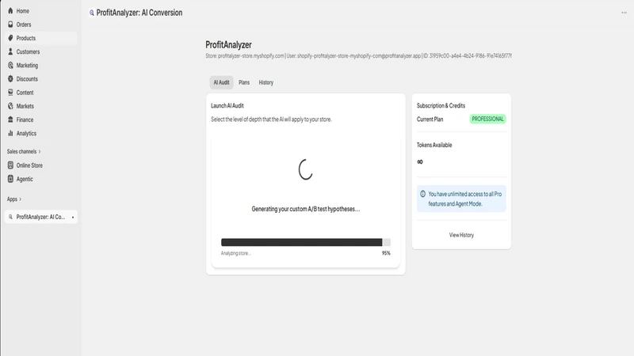Viewport: 634px width, 356px height.
Task: Click the Marketing target icon
Action: click(10, 66)
